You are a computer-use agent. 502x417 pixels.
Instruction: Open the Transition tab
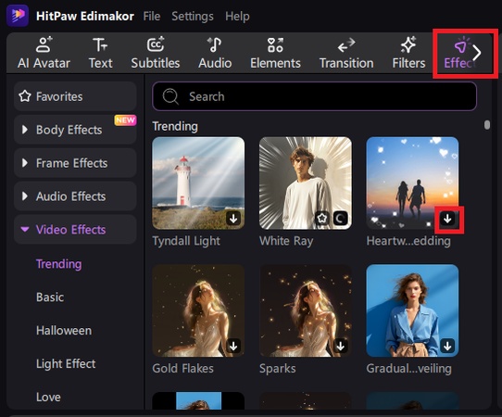pyautogui.click(x=346, y=53)
